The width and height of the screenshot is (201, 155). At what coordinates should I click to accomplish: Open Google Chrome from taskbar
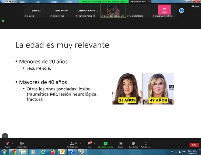(x=14, y=152)
